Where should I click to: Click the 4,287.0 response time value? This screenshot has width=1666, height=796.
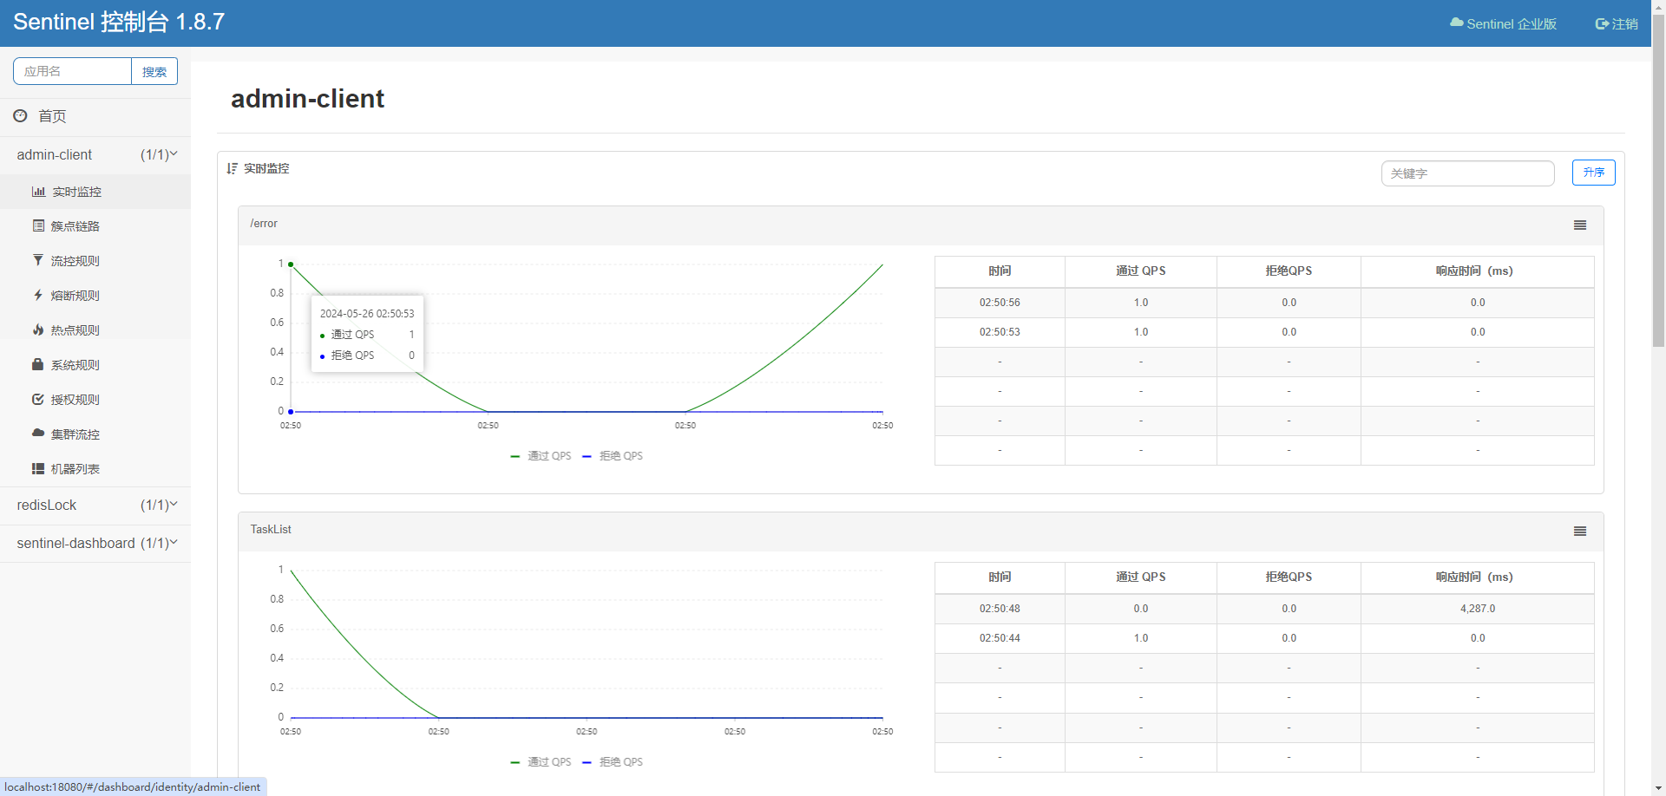coord(1478,609)
